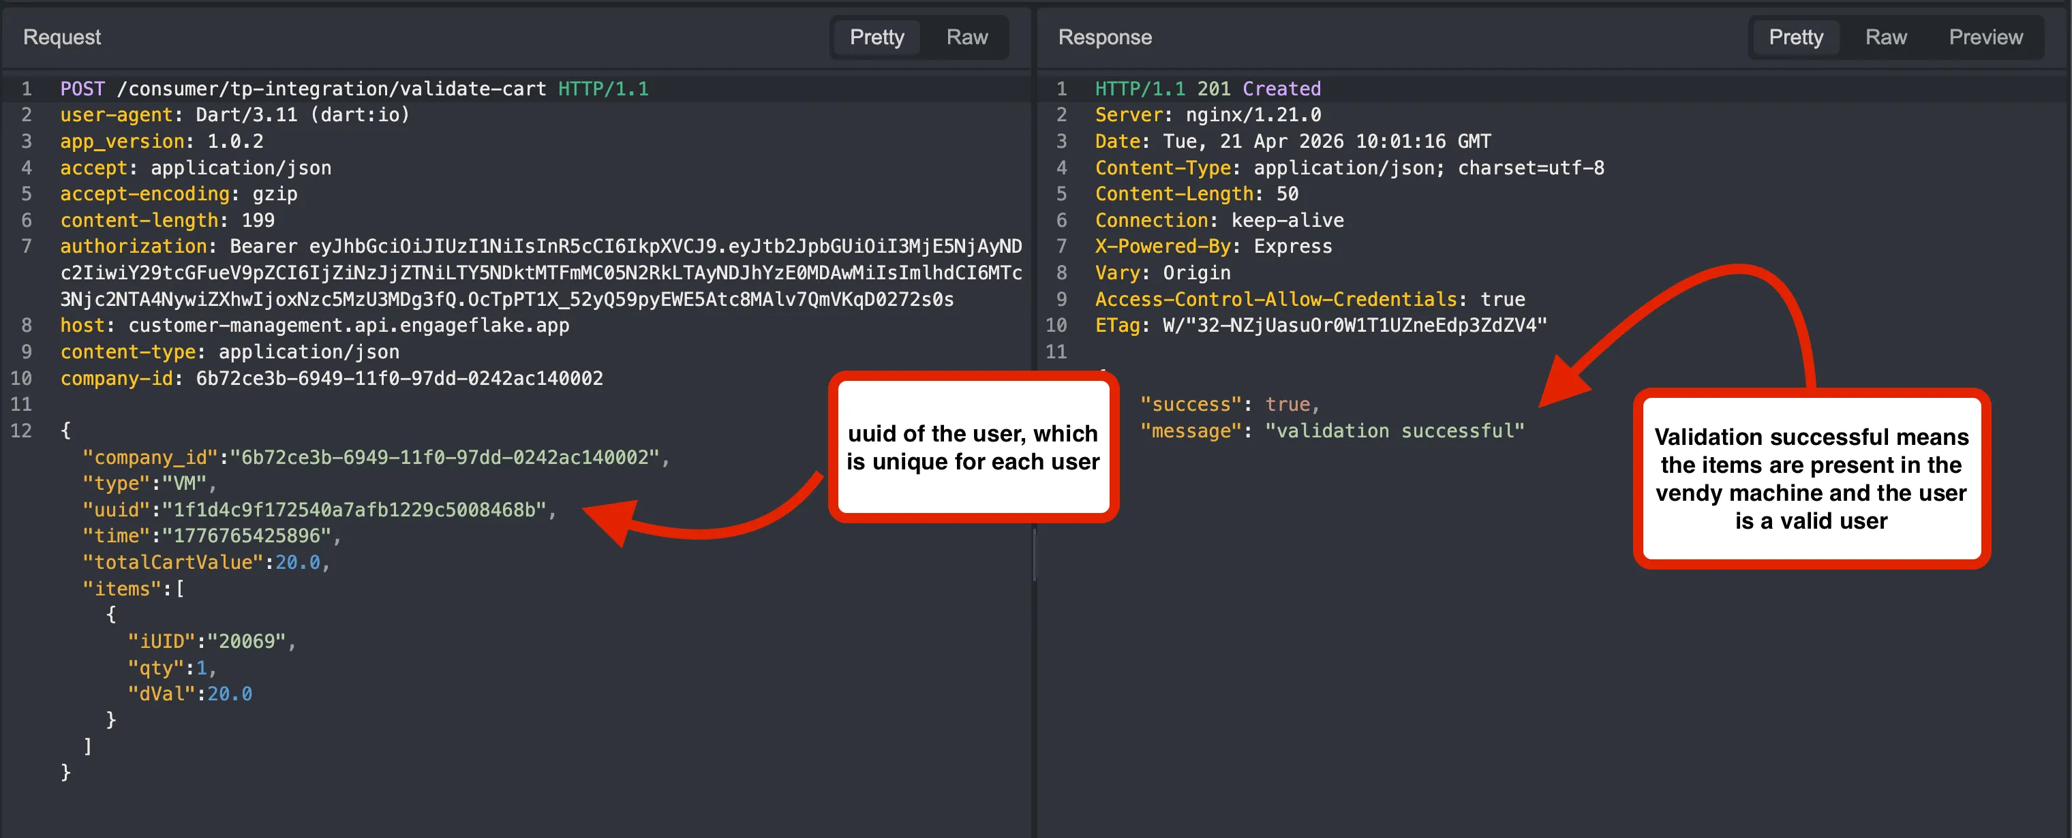The image size is (2072, 838).
Task: Click the company-id header line
Action: click(331, 378)
